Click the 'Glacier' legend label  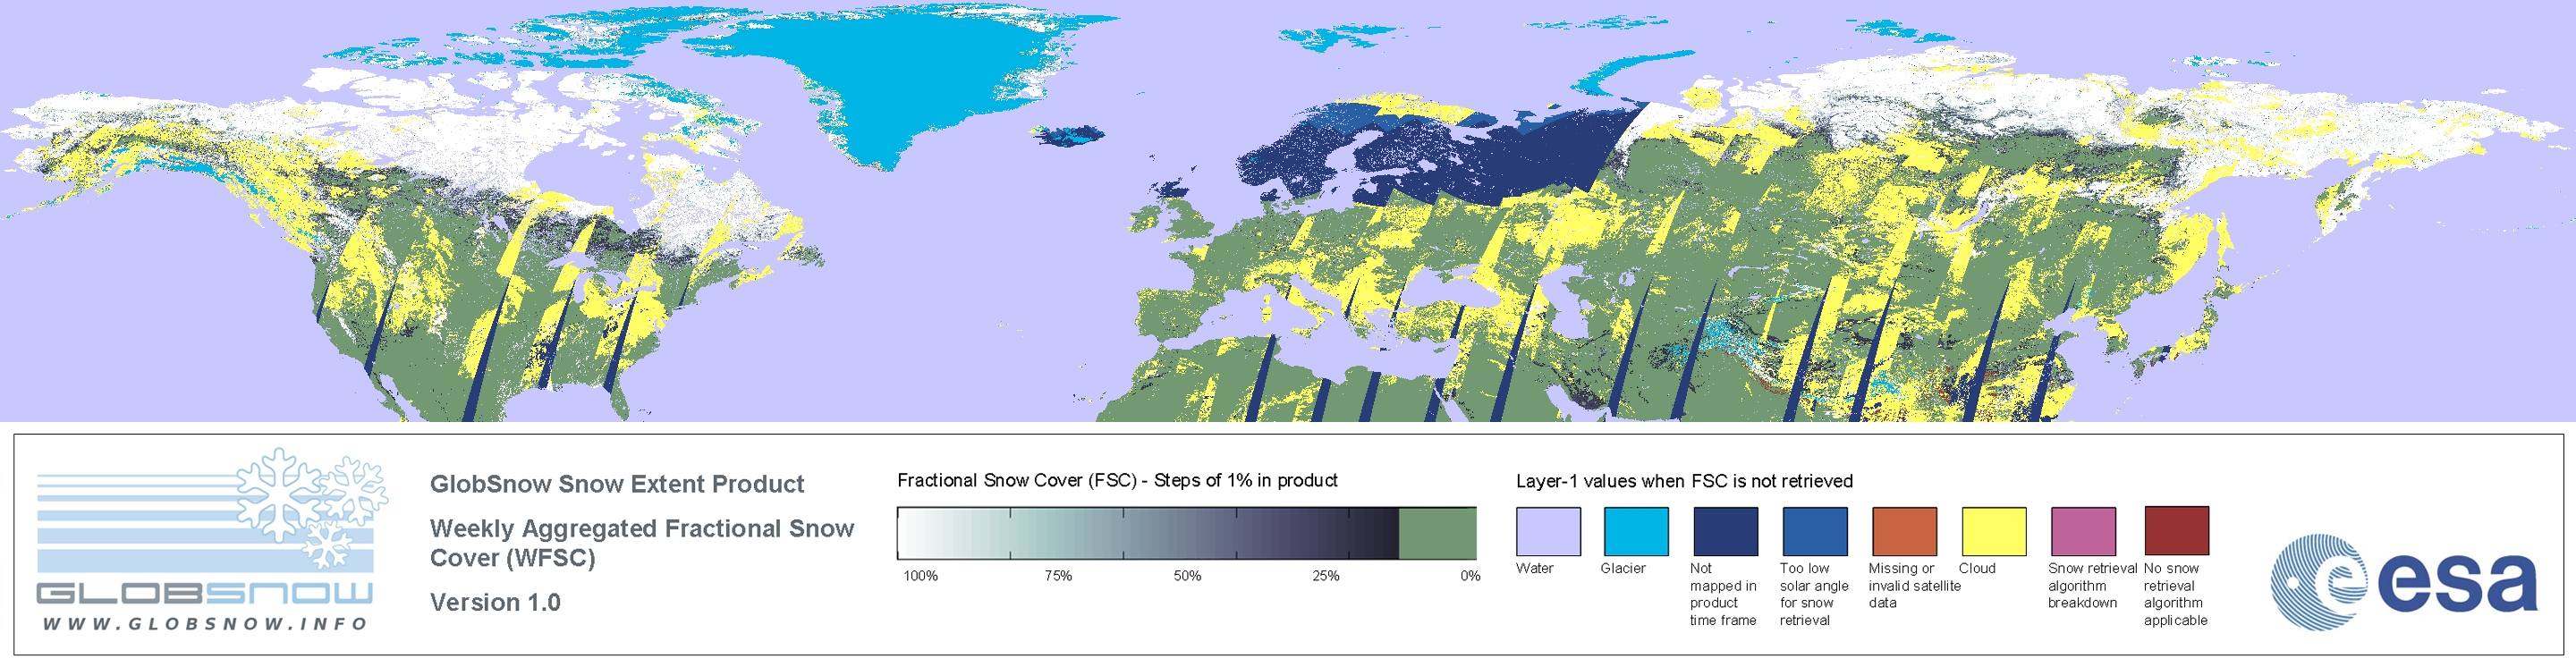(x=1623, y=568)
